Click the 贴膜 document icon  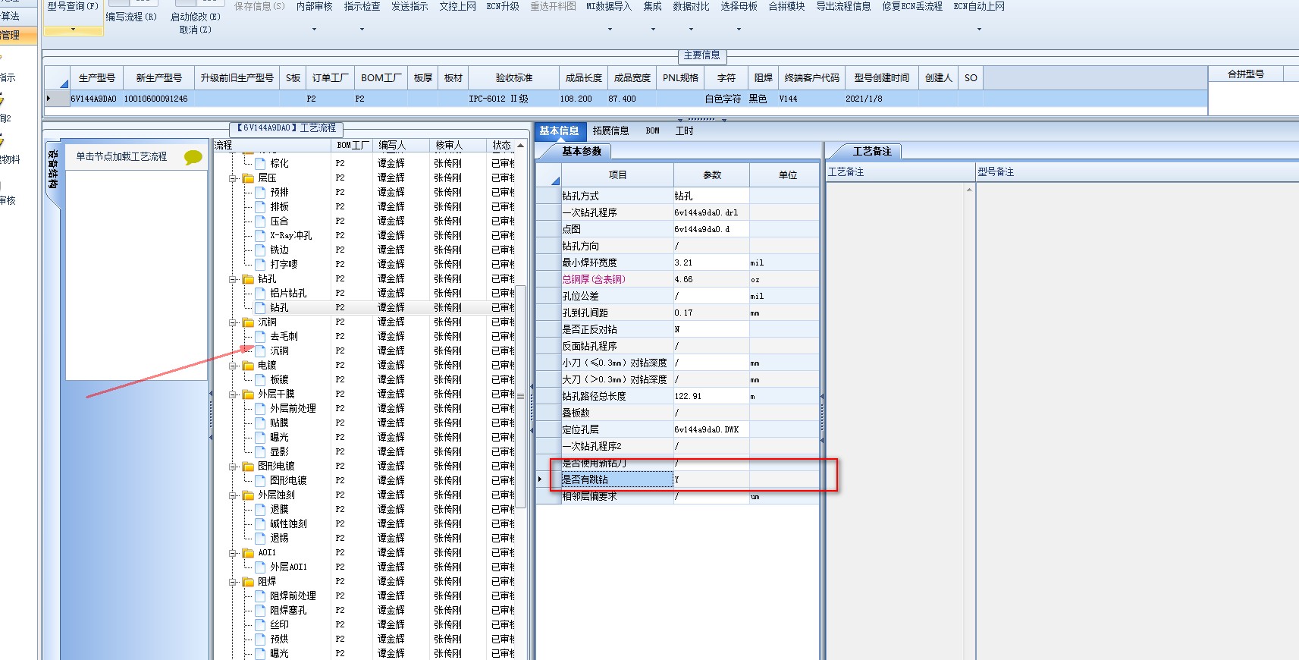coord(261,423)
